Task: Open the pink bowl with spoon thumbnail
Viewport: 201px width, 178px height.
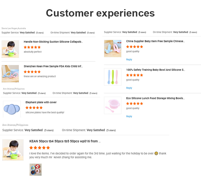Action: 113,105
